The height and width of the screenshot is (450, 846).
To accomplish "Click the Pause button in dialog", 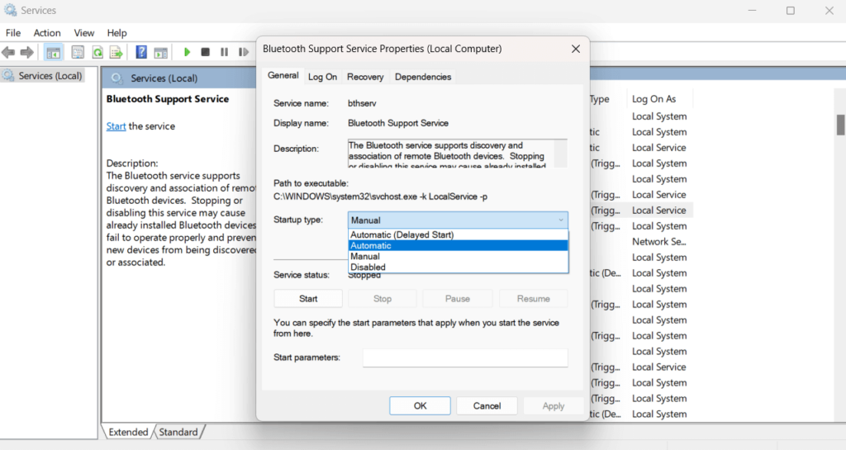I will click(x=458, y=299).
